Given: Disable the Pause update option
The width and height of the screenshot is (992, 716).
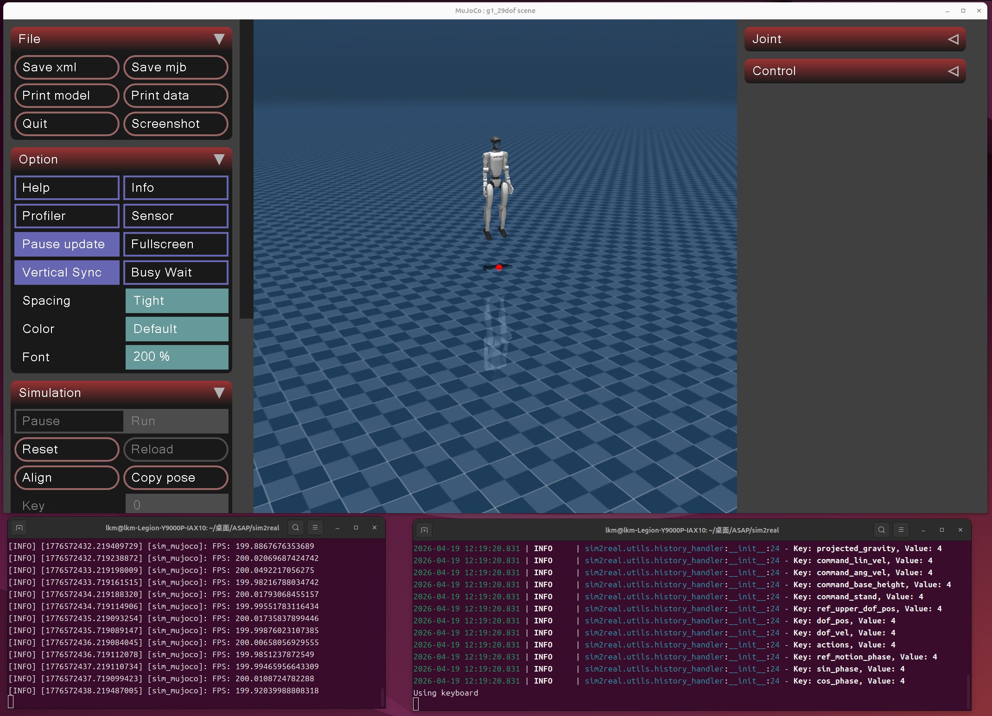Looking at the screenshot, I should [67, 244].
